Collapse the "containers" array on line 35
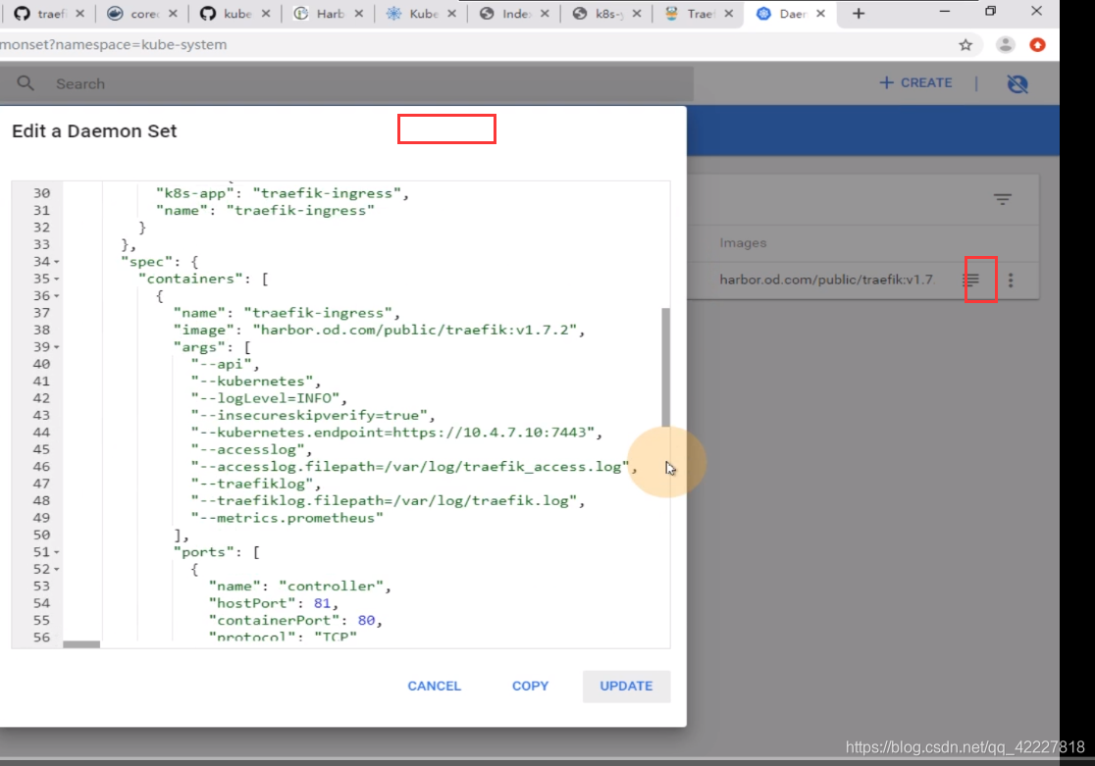The width and height of the screenshot is (1095, 766). 57,280
